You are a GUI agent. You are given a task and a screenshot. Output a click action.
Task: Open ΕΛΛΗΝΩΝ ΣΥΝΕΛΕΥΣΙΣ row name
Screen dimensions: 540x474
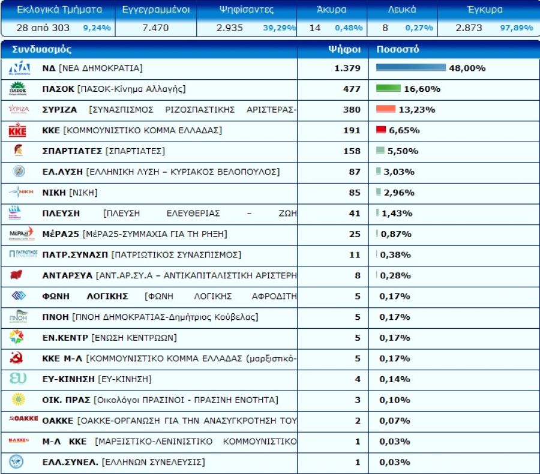pos(124,462)
